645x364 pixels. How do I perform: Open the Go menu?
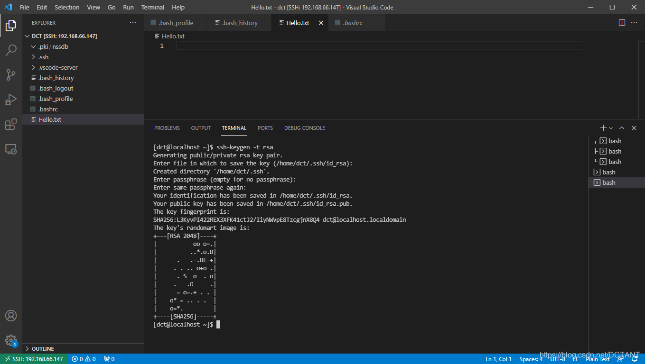[112, 7]
